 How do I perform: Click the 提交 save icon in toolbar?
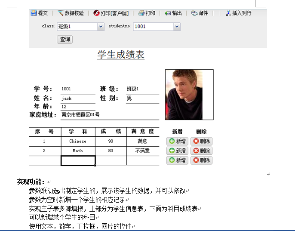coord(34,13)
